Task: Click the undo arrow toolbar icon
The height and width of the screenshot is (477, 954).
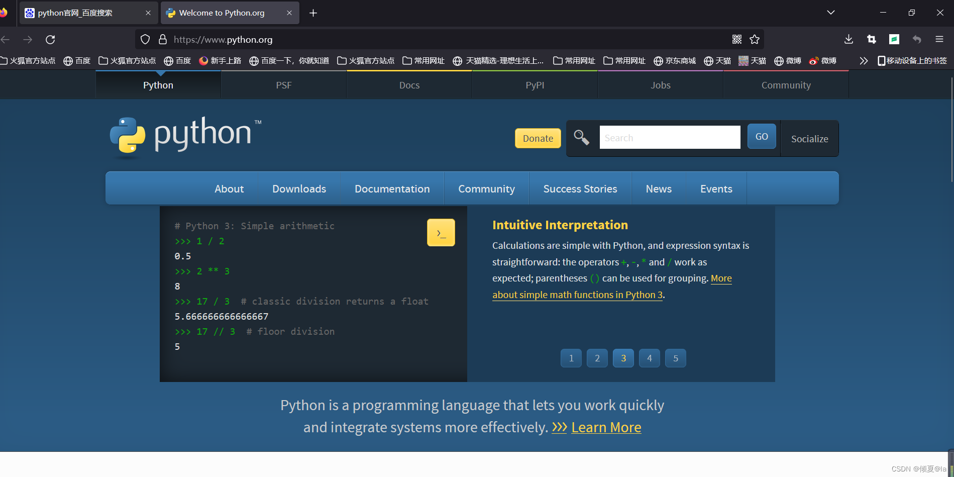Action: [x=917, y=39]
